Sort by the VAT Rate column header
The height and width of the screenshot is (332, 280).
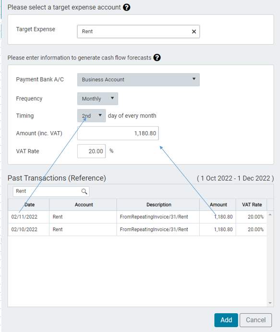point(252,205)
